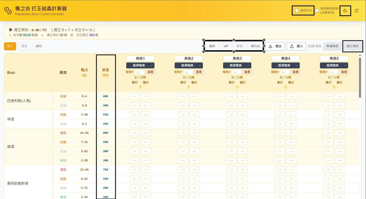This screenshot has height=199, width=366.
Task: Click the 新增角色 button
Action: [332, 46]
